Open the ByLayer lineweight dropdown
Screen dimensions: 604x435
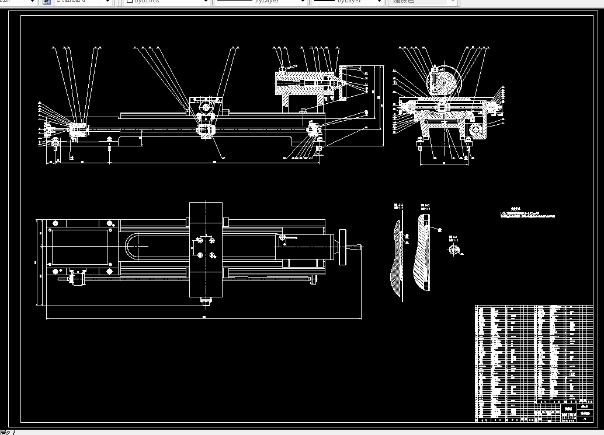[348, 2]
